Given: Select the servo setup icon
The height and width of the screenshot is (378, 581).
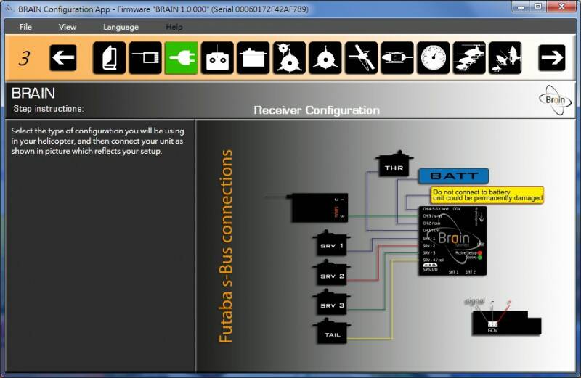Looking at the screenshot, I should 253,58.
